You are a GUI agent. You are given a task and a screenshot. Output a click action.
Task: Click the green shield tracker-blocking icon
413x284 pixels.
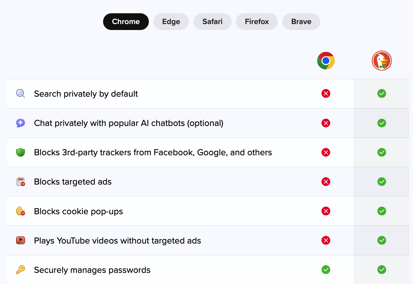point(21,152)
